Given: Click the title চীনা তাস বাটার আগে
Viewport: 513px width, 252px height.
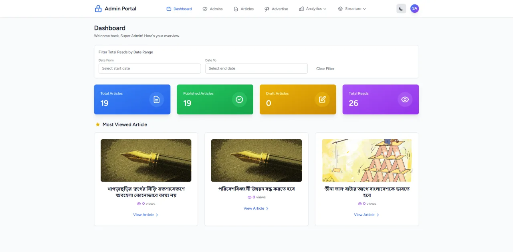Looking at the screenshot, I should pyautogui.click(x=367, y=192).
